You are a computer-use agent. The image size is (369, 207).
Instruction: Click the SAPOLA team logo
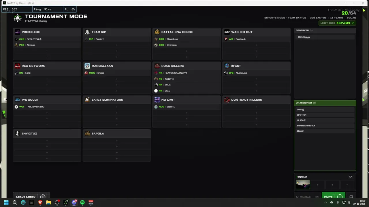87,133
